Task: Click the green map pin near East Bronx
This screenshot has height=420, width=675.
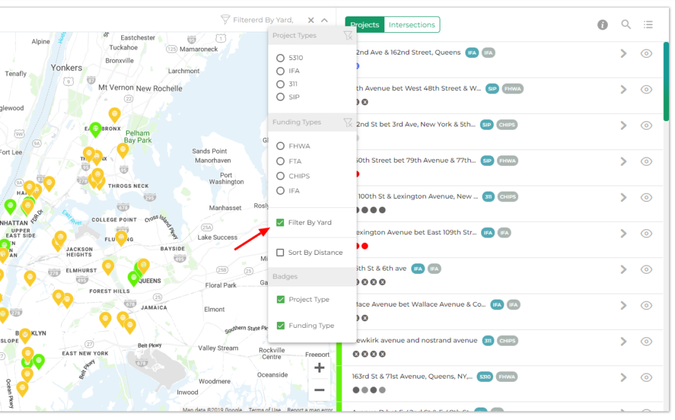Action: [x=96, y=128]
